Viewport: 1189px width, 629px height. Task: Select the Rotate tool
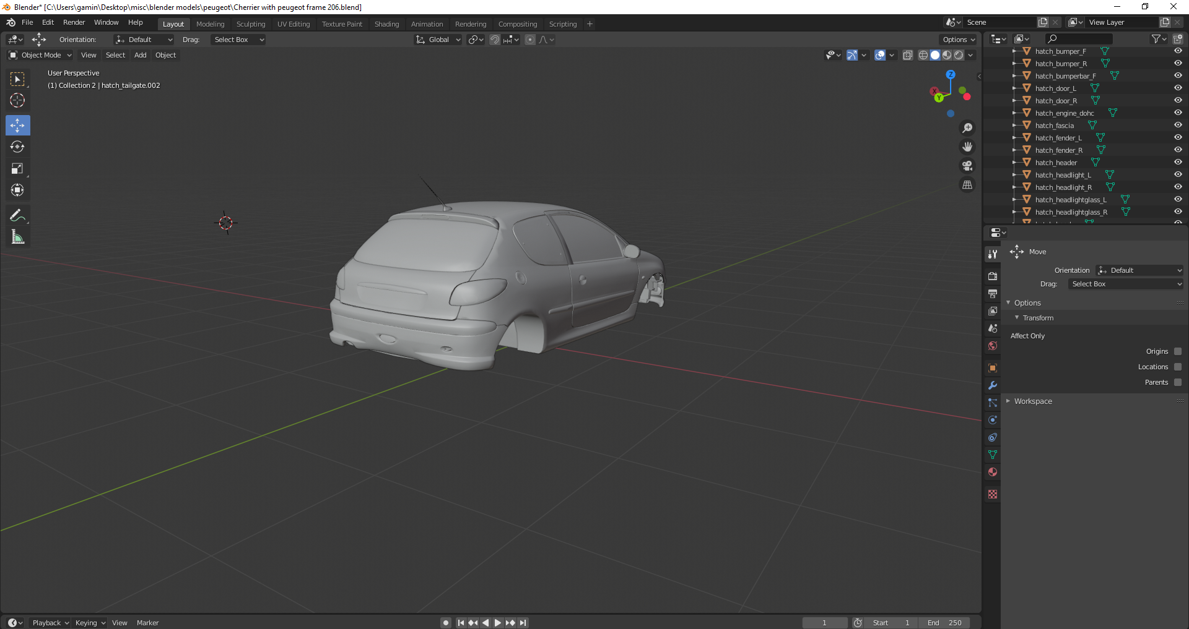(x=18, y=147)
